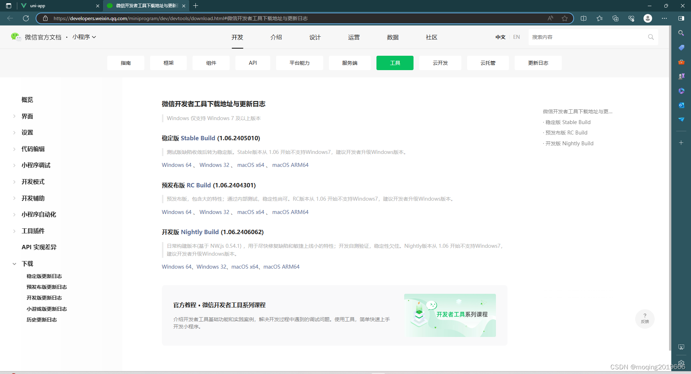The height and width of the screenshot is (374, 691).
Task: Click the split screen icon in toolbar
Action: click(x=584, y=18)
